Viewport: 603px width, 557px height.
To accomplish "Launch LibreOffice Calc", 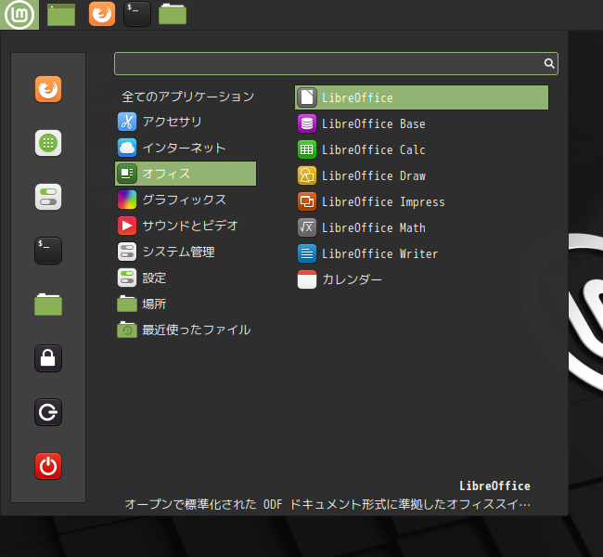I will (x=421, y=149).
